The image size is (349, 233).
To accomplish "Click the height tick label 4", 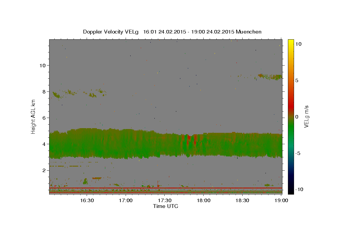I will click(x=44, y=144).
